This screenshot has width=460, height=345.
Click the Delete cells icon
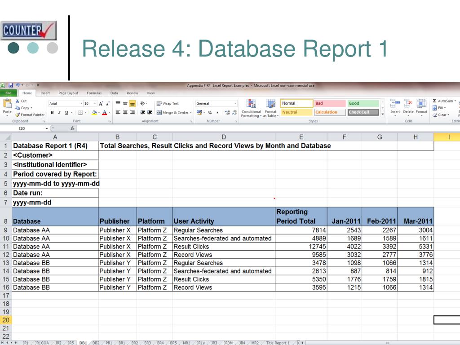pos(408,103)
